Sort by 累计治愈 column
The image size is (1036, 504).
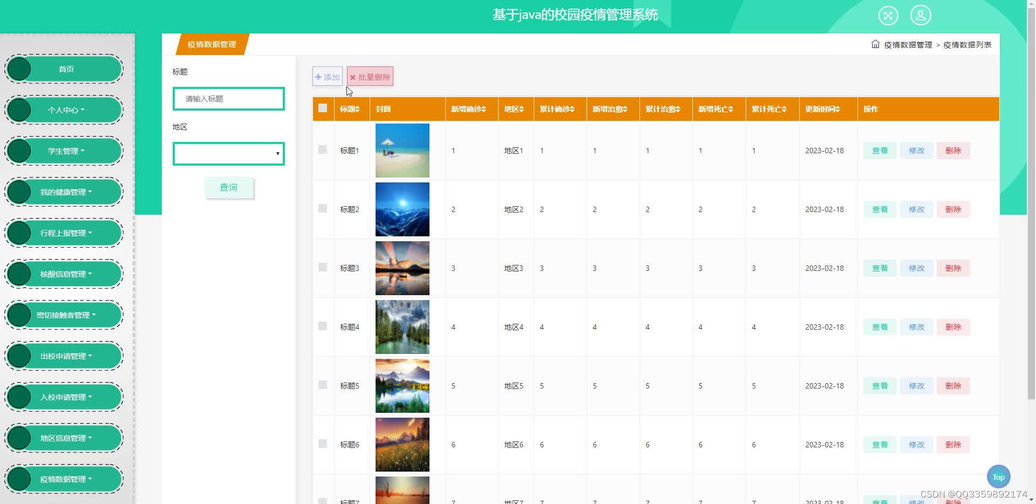click(x=663, y=109)
